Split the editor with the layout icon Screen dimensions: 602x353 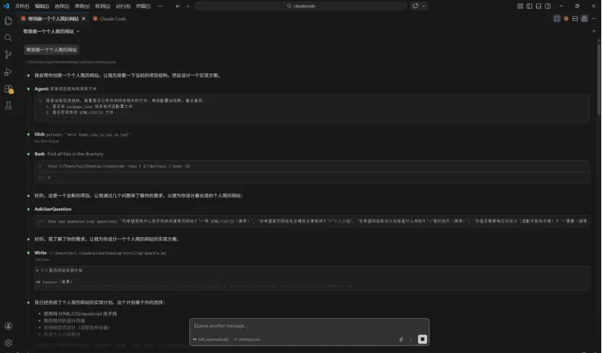575,18
